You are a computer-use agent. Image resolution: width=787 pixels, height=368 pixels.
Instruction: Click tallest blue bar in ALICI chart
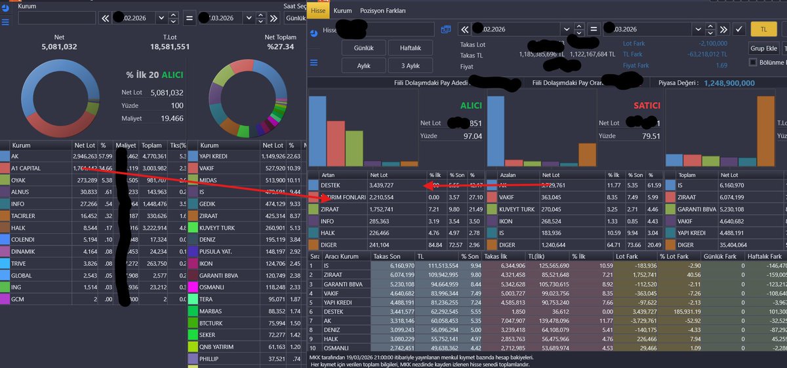point(318,131)
